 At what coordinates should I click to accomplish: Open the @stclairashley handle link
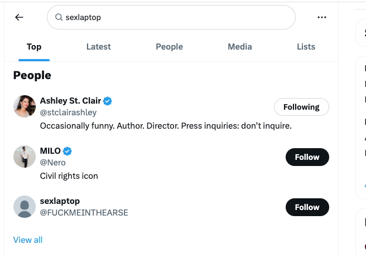click(68, 113)
